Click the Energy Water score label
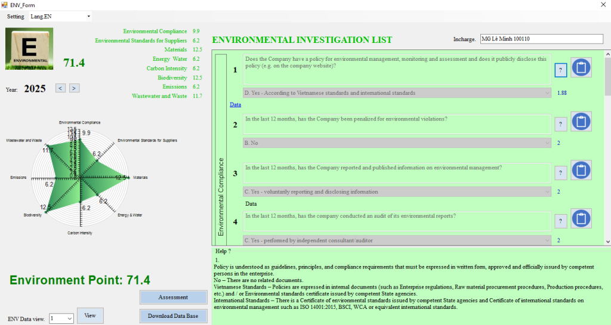Image resolution: width=611 pixels, height=325 pixels. tap(169, 59)
